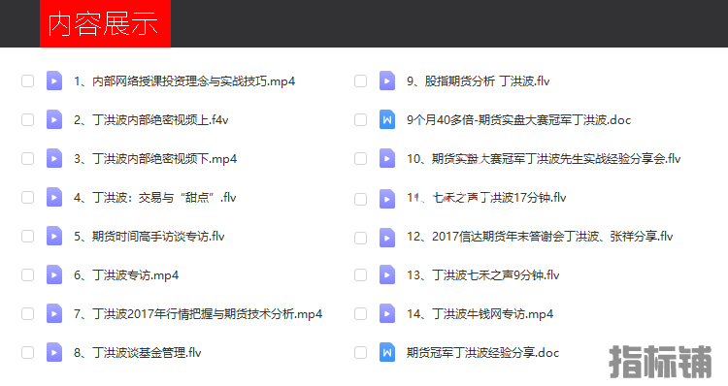The height and width of the screenshot is (386, 728).
Task: Click video icon for 2017信达期货年末答谢会 flv
Action: pos(387,238)
